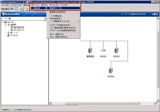
Task: Choose ポリシーの配付状況(H)... item
Action: point(63,37)
